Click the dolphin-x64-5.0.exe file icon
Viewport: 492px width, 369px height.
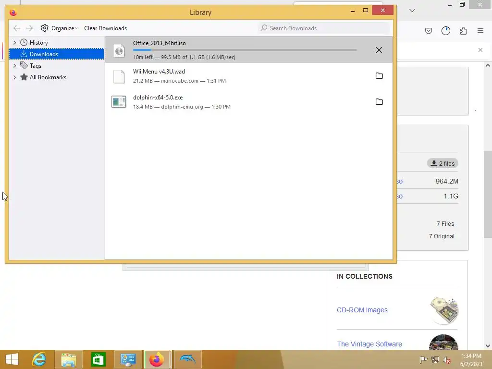coord(119,102)
